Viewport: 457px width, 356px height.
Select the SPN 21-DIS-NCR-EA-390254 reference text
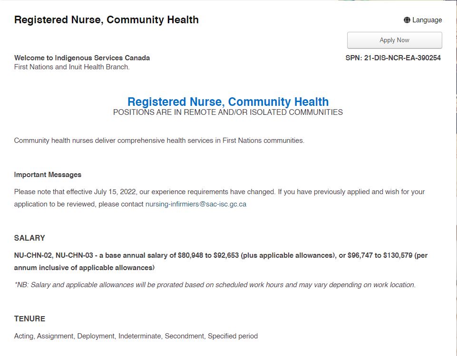click(x=393, y=58)
